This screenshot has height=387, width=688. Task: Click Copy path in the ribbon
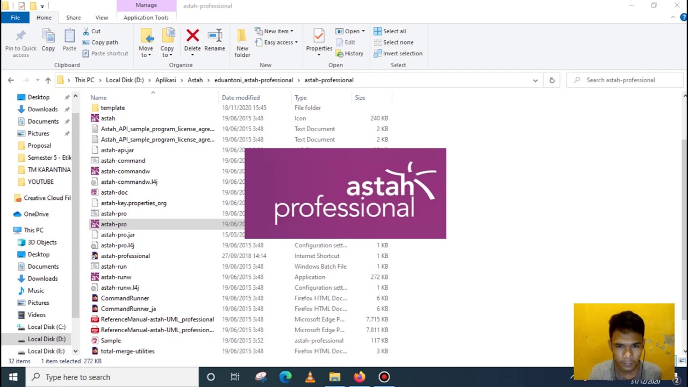pos(100,42)
